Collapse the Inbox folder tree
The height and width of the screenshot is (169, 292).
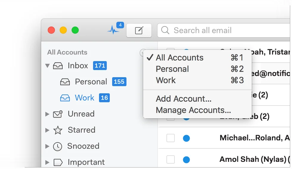coord(47,66)
